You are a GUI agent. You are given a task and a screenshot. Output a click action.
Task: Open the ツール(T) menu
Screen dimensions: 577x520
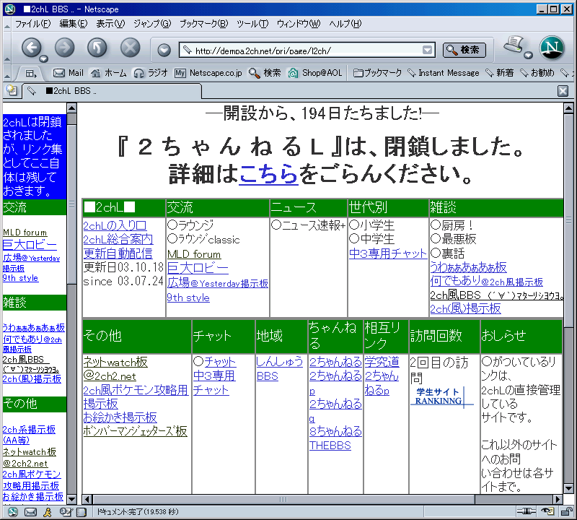click(x=252, y=24)
